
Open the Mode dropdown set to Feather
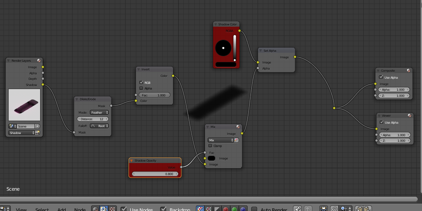click(99, 112)
